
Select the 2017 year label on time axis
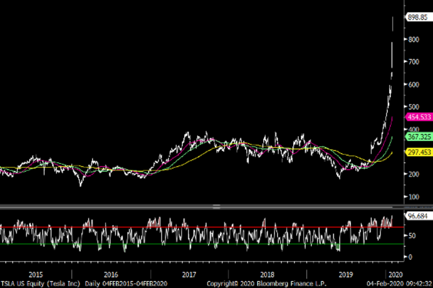(x=189, y=274)
